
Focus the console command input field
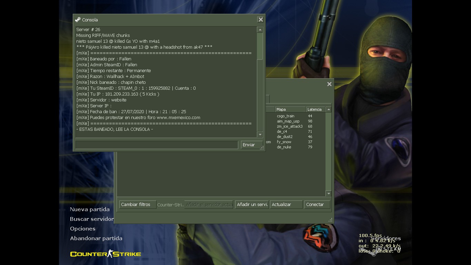pyautogui.click(x=157, y=145)
